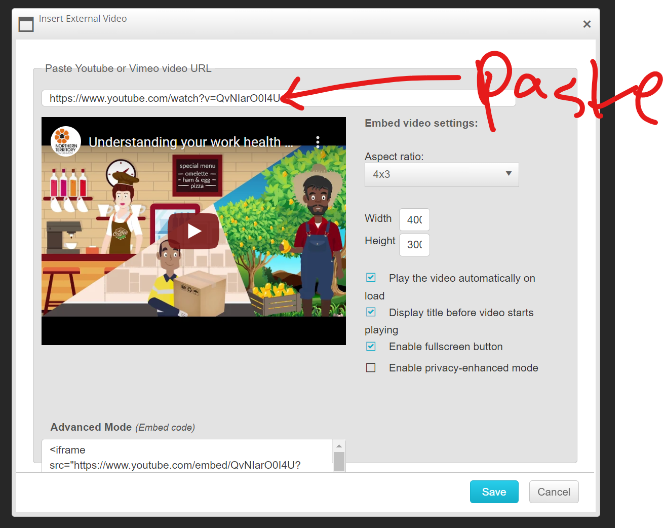The image size is (664, 528).
Task: Cancel the video insertion
Action: coord(554,492)
